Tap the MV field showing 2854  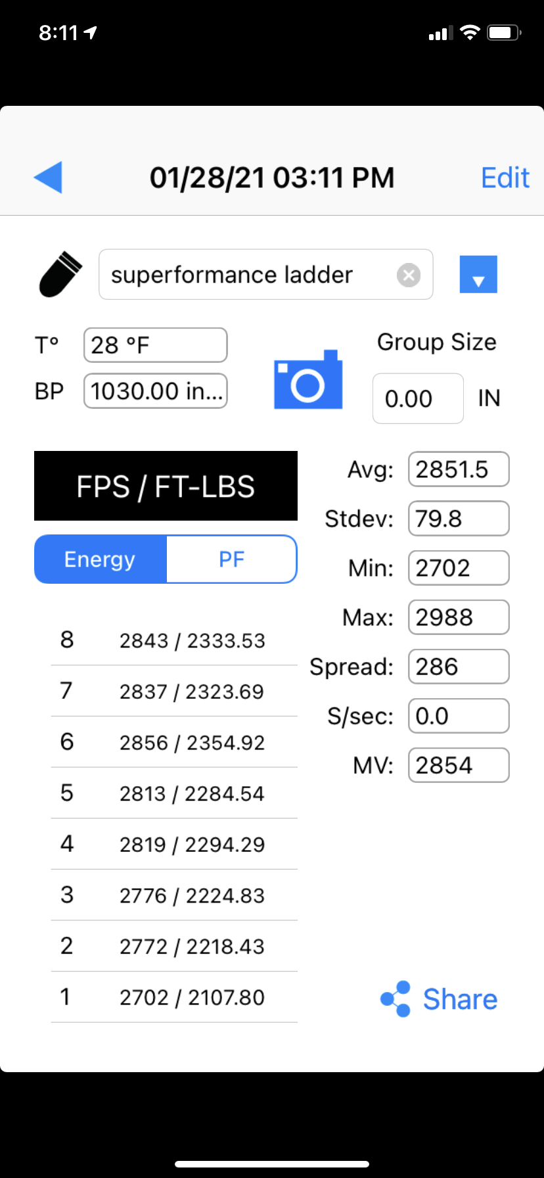[458, 765]
